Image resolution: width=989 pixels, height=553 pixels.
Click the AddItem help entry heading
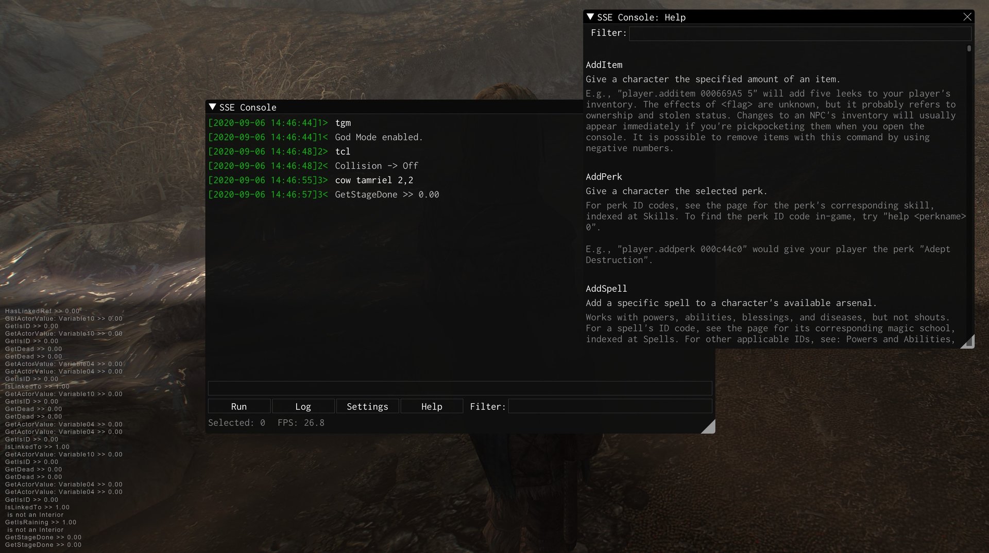[x=604, y=65]
